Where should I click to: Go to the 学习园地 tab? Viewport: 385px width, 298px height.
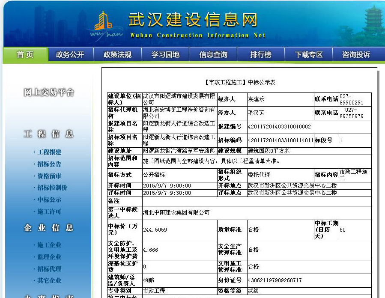tap(165, 54)
